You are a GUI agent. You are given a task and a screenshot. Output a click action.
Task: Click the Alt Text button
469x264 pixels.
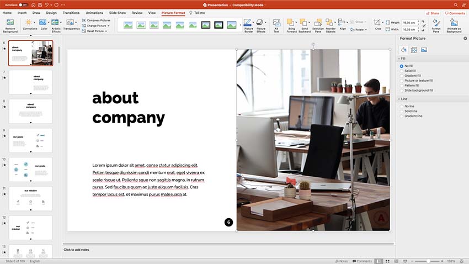pyautogui.click(x=276, y=25)
